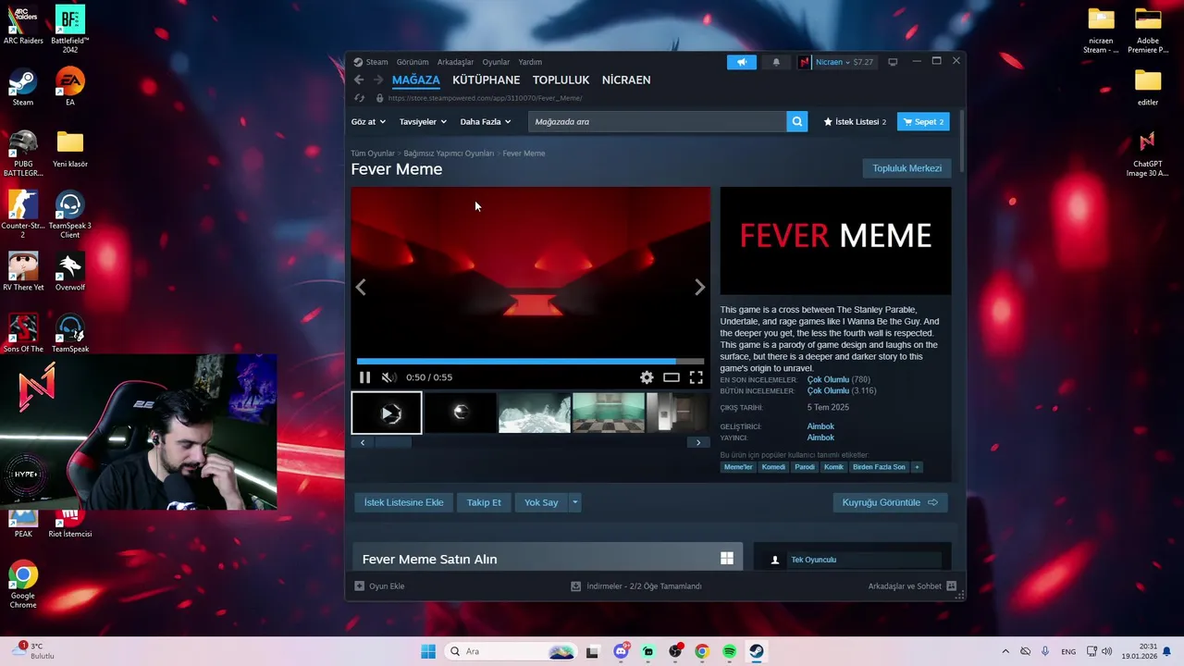Click the Steam store search magnifier button
1184x666 pixels.
click(796, 121)
